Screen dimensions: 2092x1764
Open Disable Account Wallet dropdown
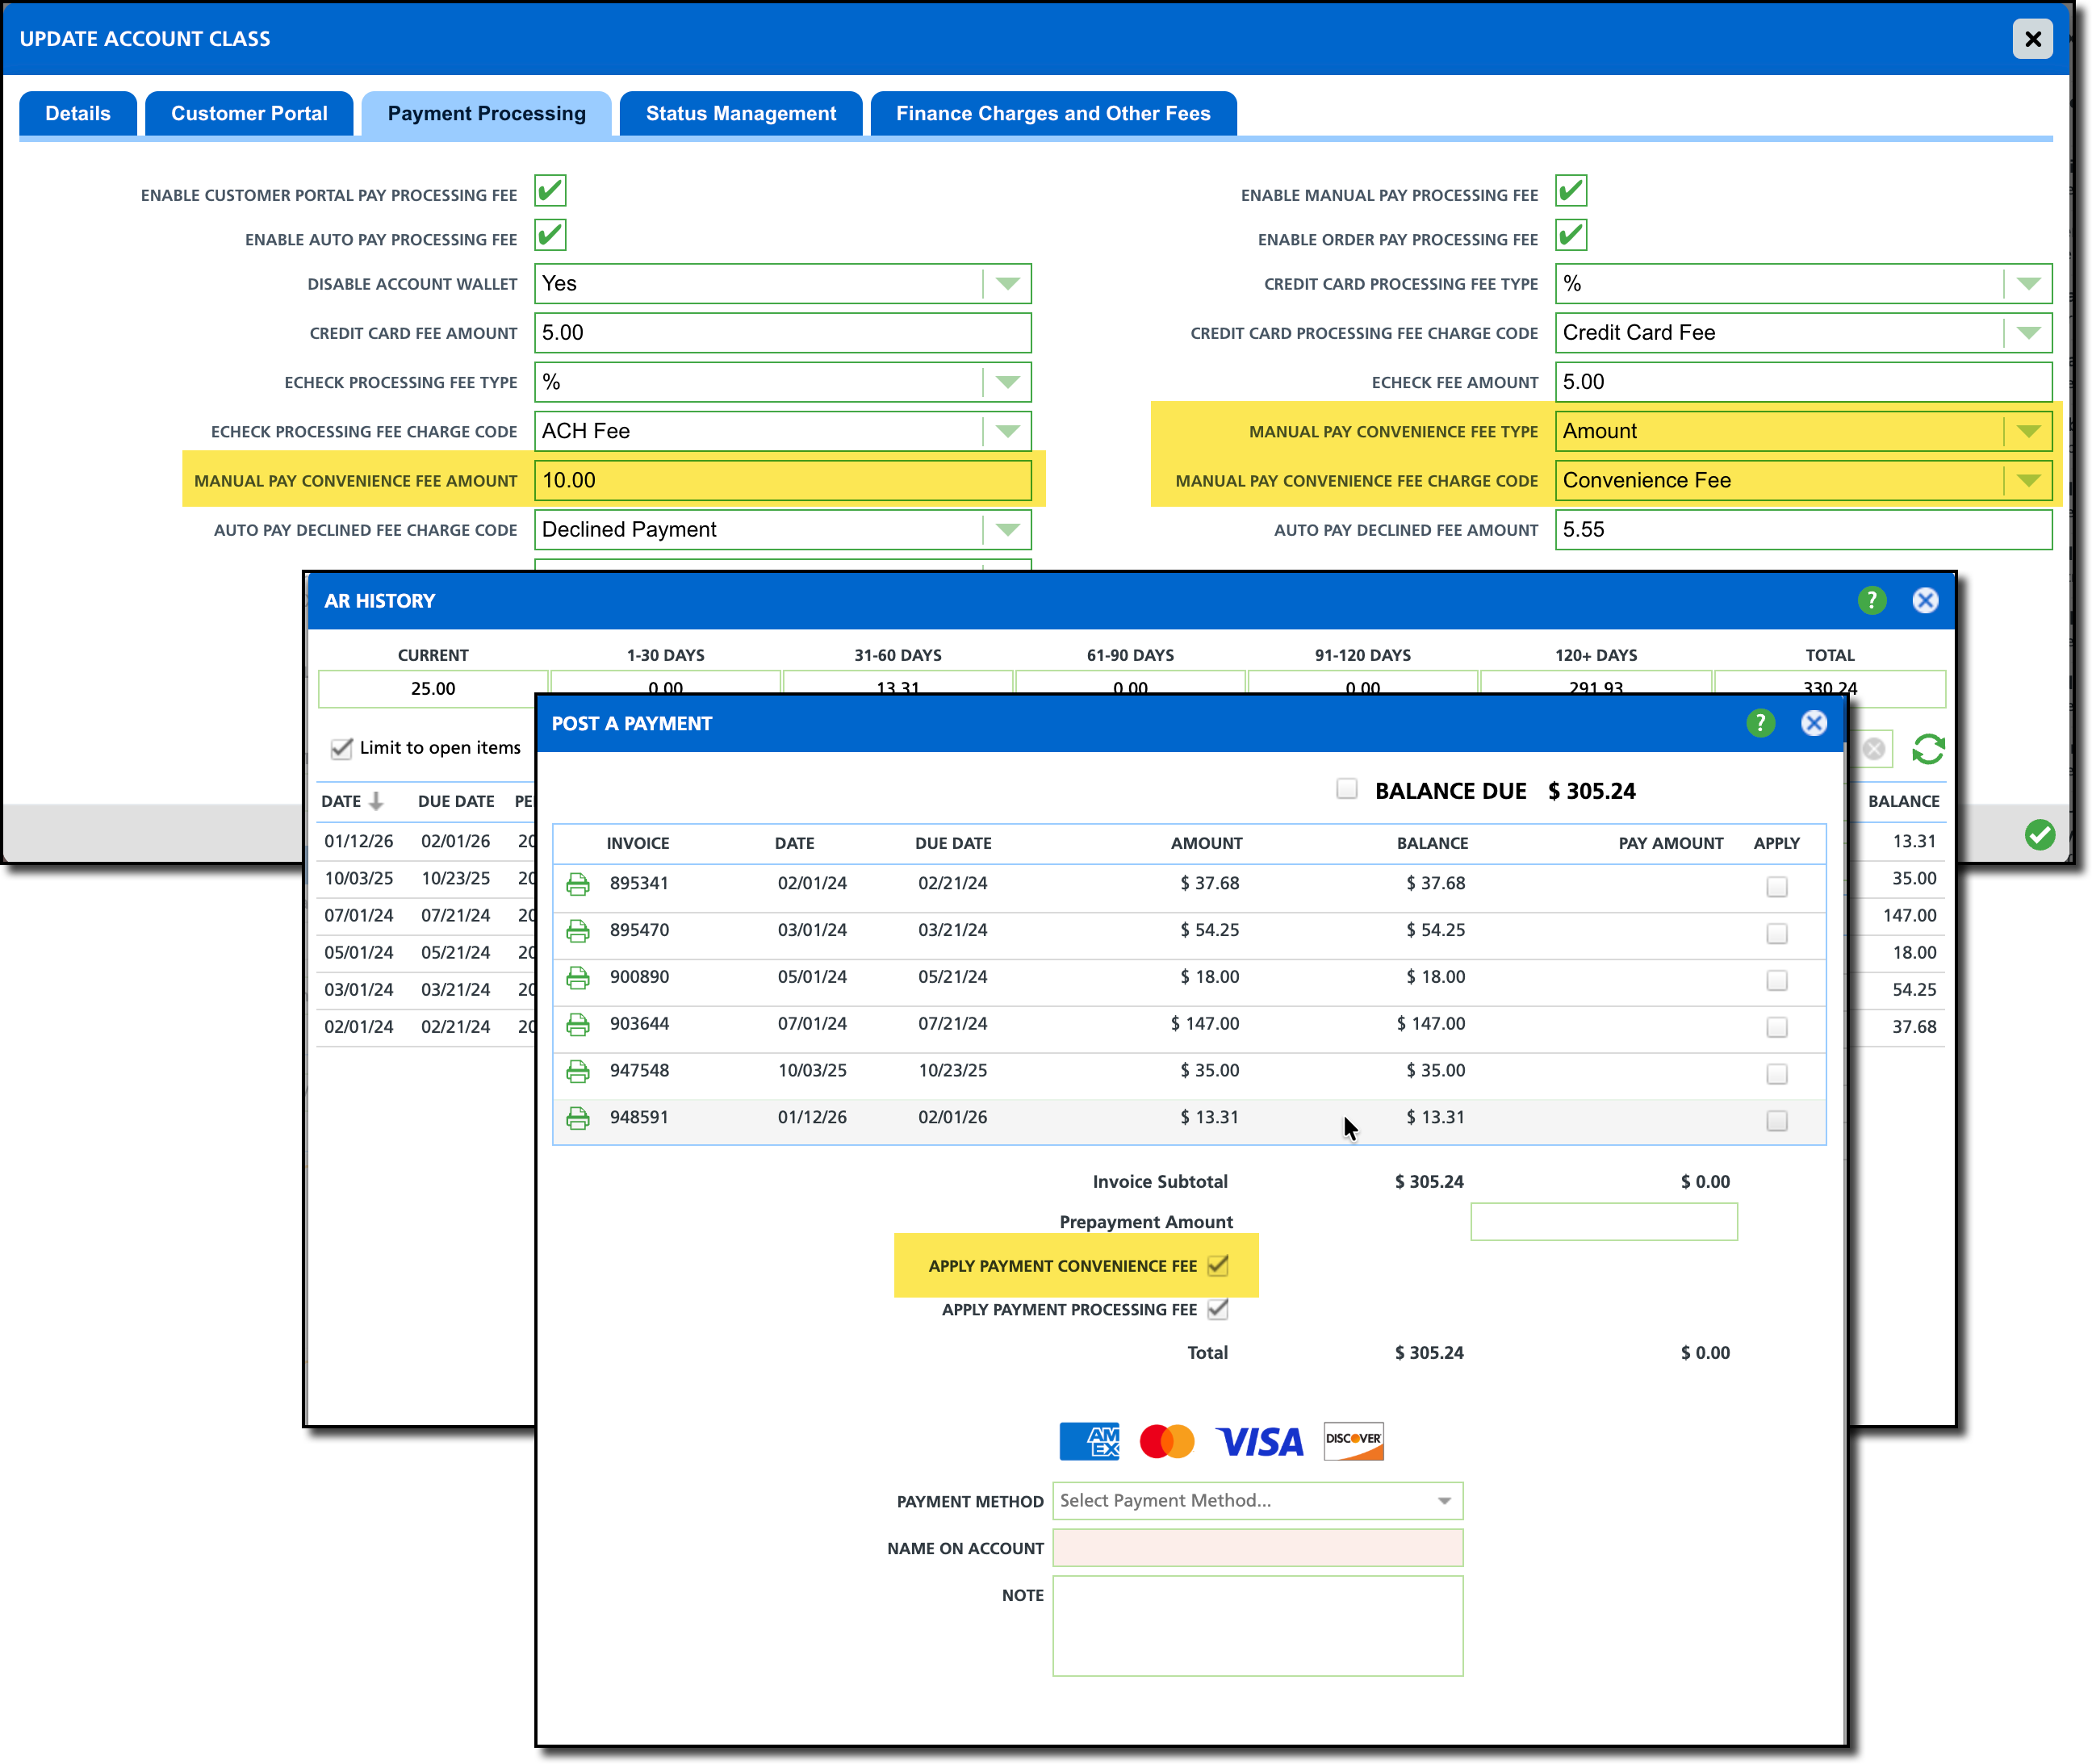click(1006, 284)
